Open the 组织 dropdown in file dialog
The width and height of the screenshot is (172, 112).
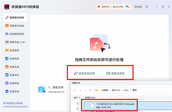point(77,97)
